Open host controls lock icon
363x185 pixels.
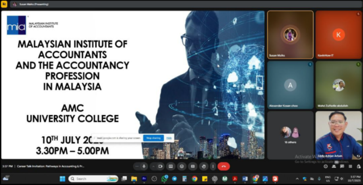point(359,166)
